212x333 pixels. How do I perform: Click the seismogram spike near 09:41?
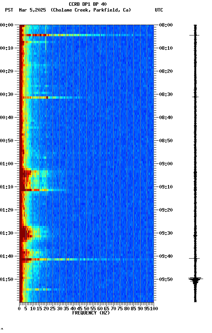pyautogui.click(x=194, y=259)
